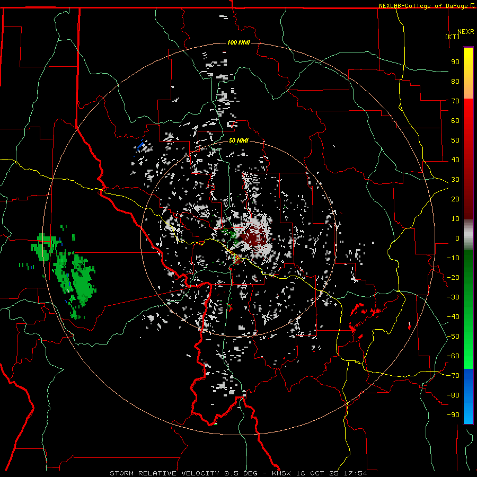Select the -10 value on the velocity scale
Viewport: 477px width, 477px height.
point(453,258)
